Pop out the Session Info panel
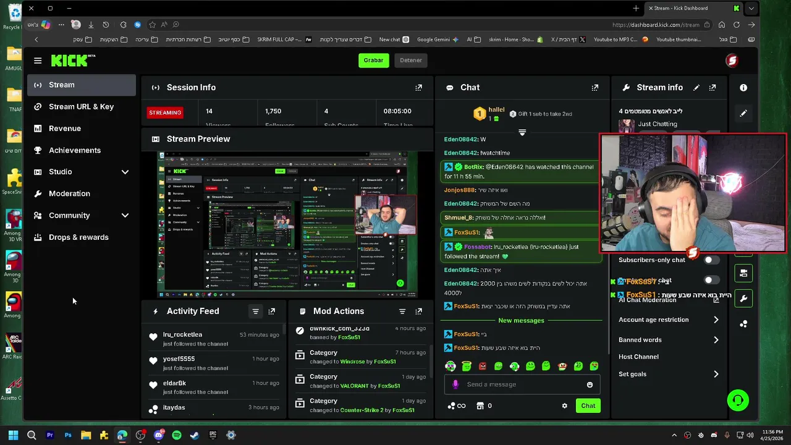 coord(418,88)
